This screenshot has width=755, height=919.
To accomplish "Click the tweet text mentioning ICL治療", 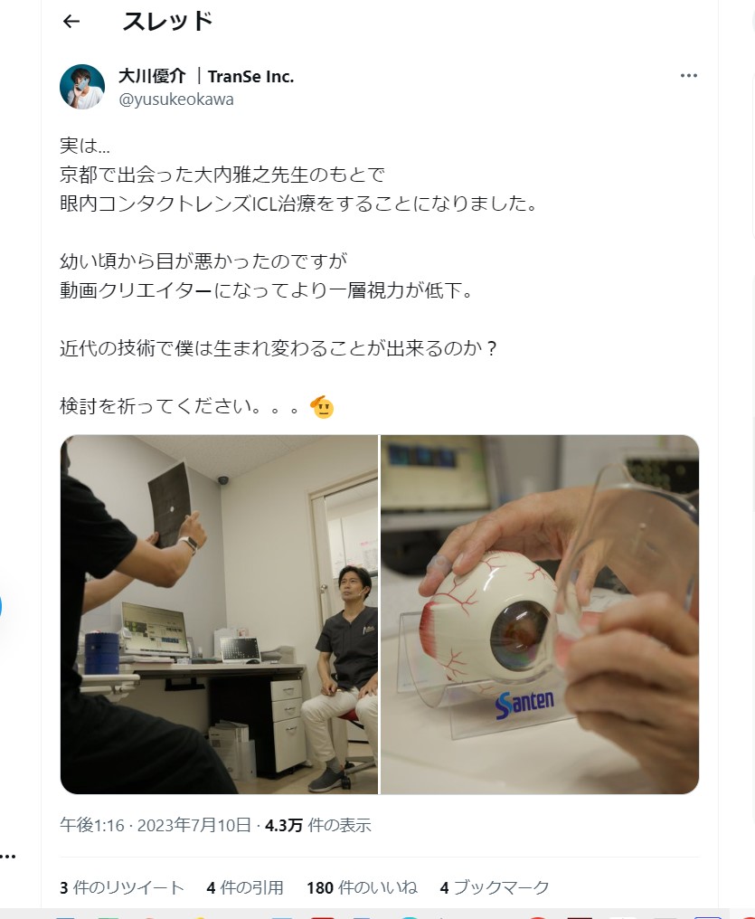I will (298, 204).
